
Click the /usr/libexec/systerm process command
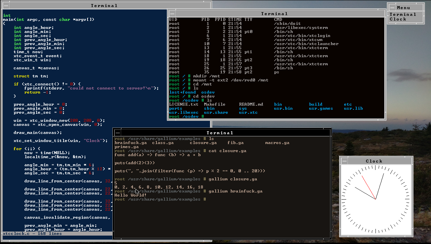tap(301, 28)
